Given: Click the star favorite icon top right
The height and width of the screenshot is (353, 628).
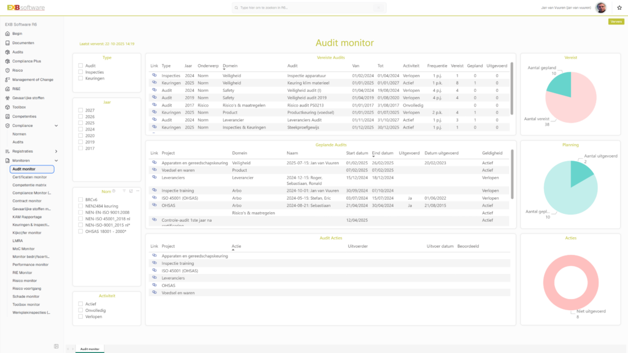Looking at the screenshot, I should (x=618, y=6).
